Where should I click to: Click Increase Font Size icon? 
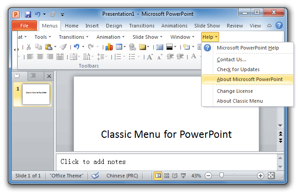150,57
